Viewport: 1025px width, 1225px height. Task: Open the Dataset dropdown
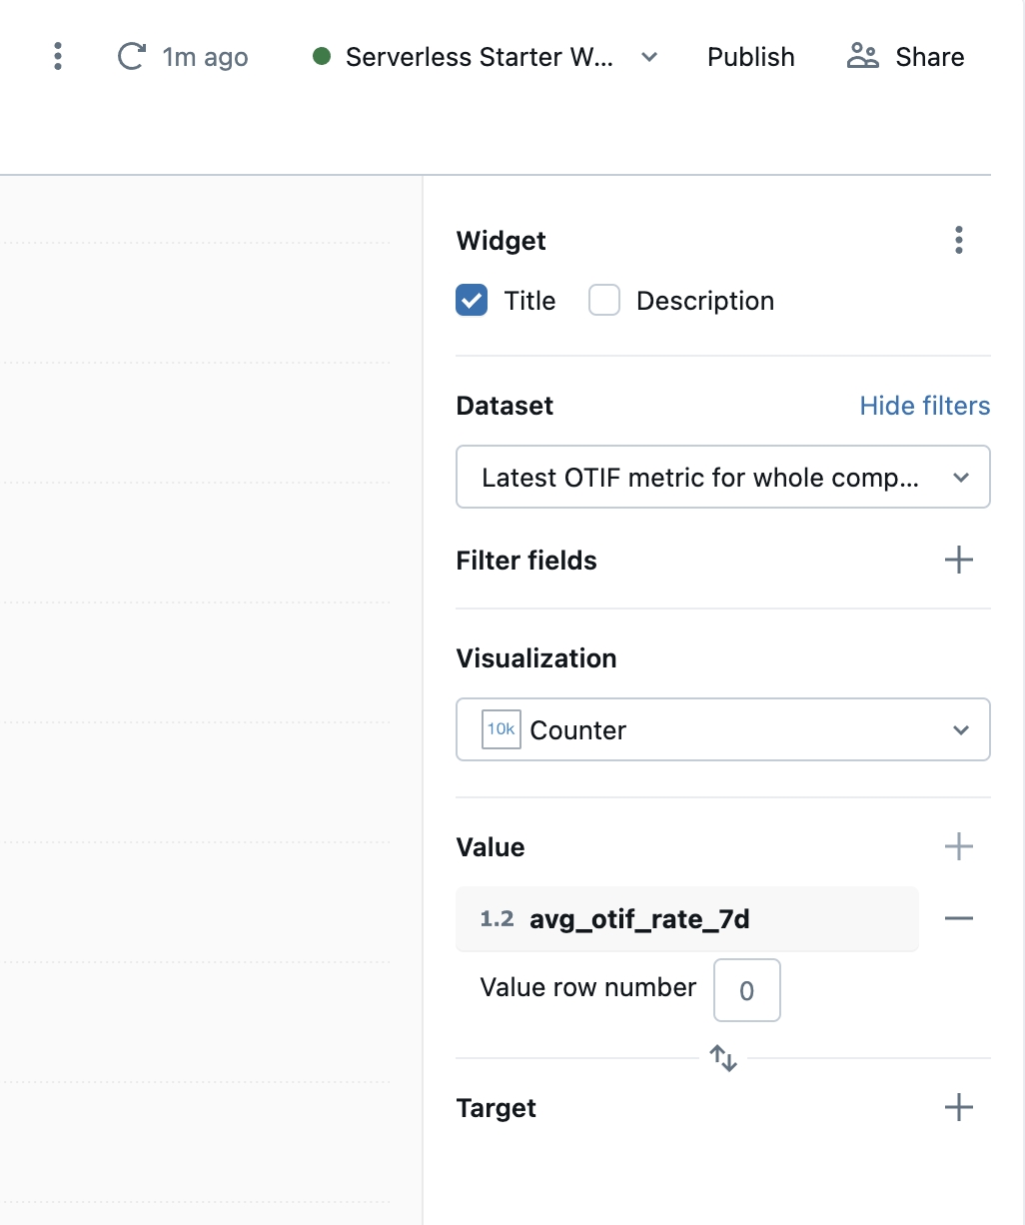click(x=722, y=478)
